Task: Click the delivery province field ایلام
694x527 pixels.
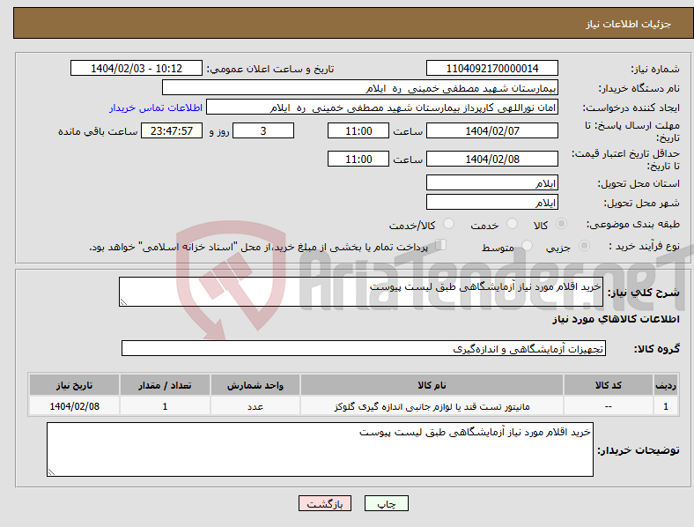Action: 492,182
